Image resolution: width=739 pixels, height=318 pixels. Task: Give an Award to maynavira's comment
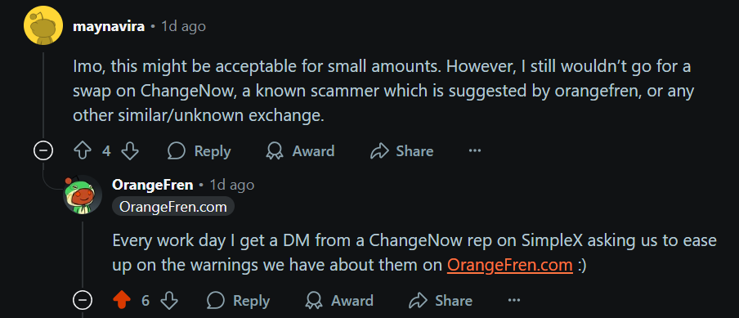pos(300,151)
